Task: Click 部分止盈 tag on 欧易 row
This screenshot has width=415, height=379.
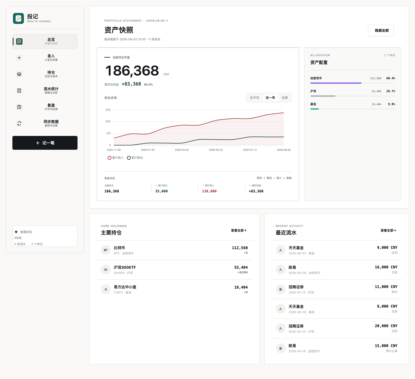Action: click(392, 351)
